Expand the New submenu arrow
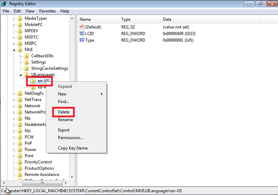278x195 pixels. click(101, 94)
